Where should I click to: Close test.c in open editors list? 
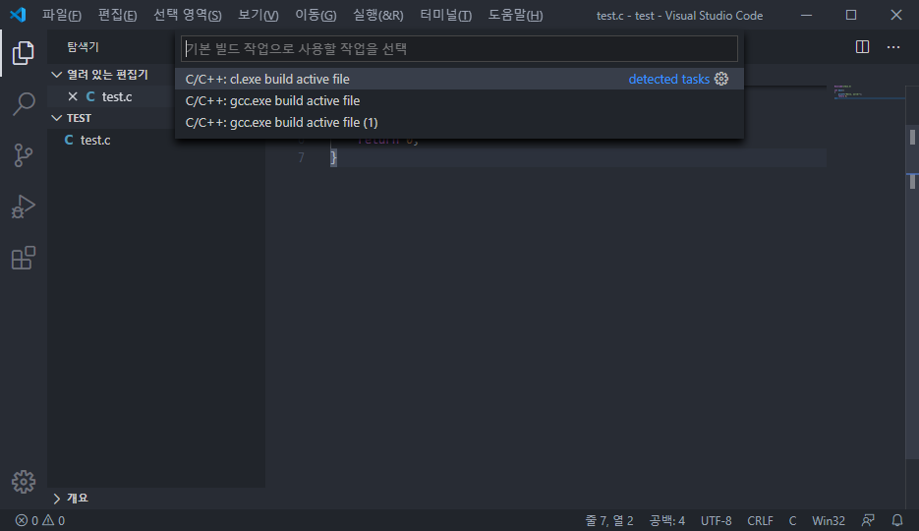point(73,96)
